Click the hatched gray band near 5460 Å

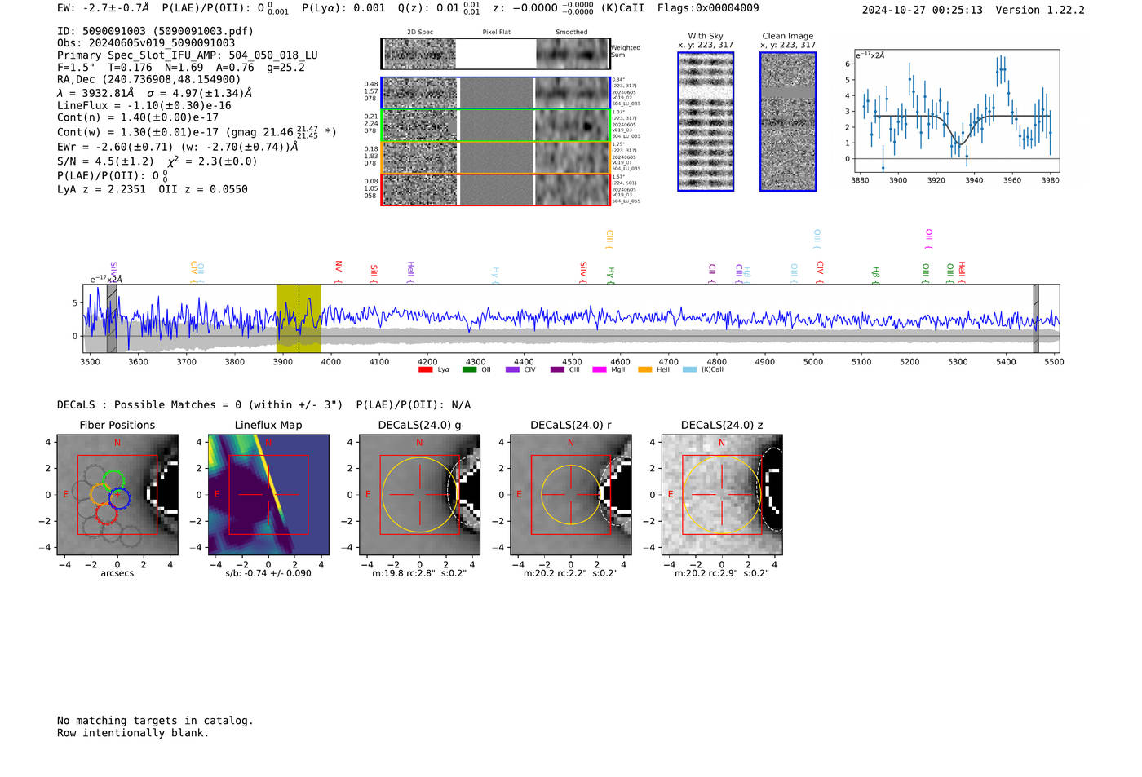point(1036,318)
